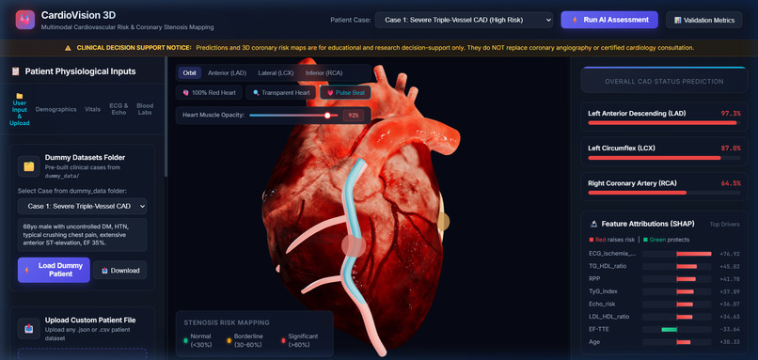Image resolution: width=758 pixels, height=360 pixels.
Task: Toggle Transparent Heart mode
Action: click(x=281, y=92)
